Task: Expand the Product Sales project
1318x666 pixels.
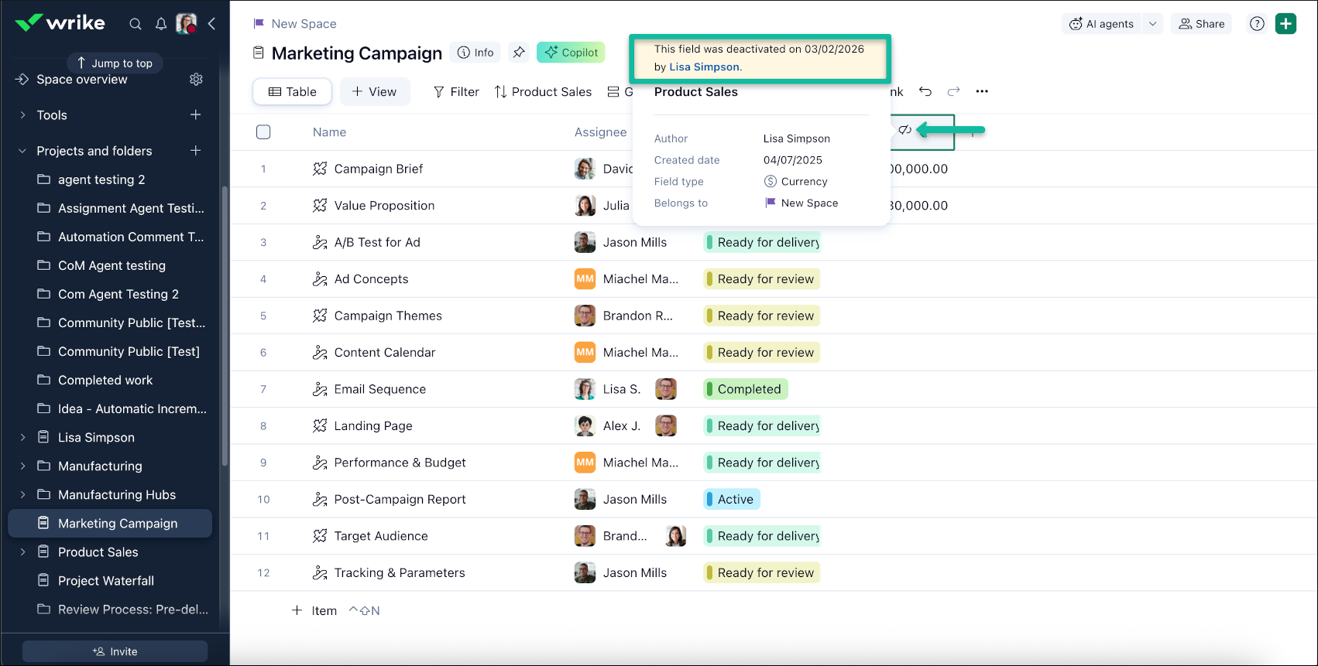Action: click(x=22, y=552)
